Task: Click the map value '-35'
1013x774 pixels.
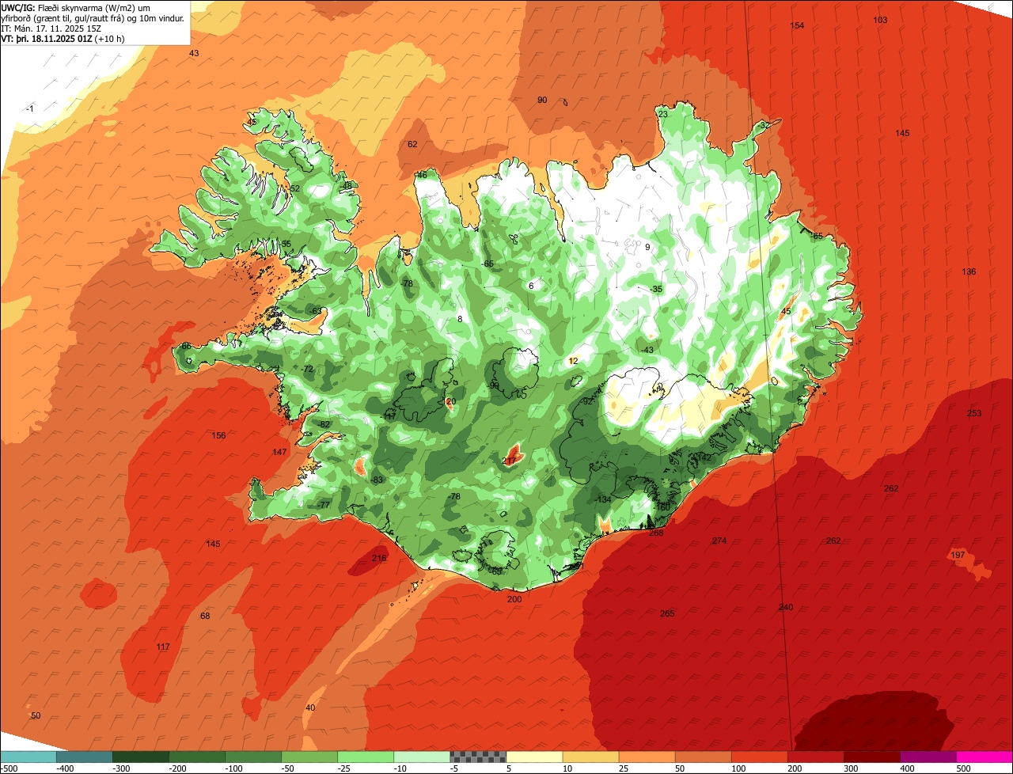Action: coord(655,289)
